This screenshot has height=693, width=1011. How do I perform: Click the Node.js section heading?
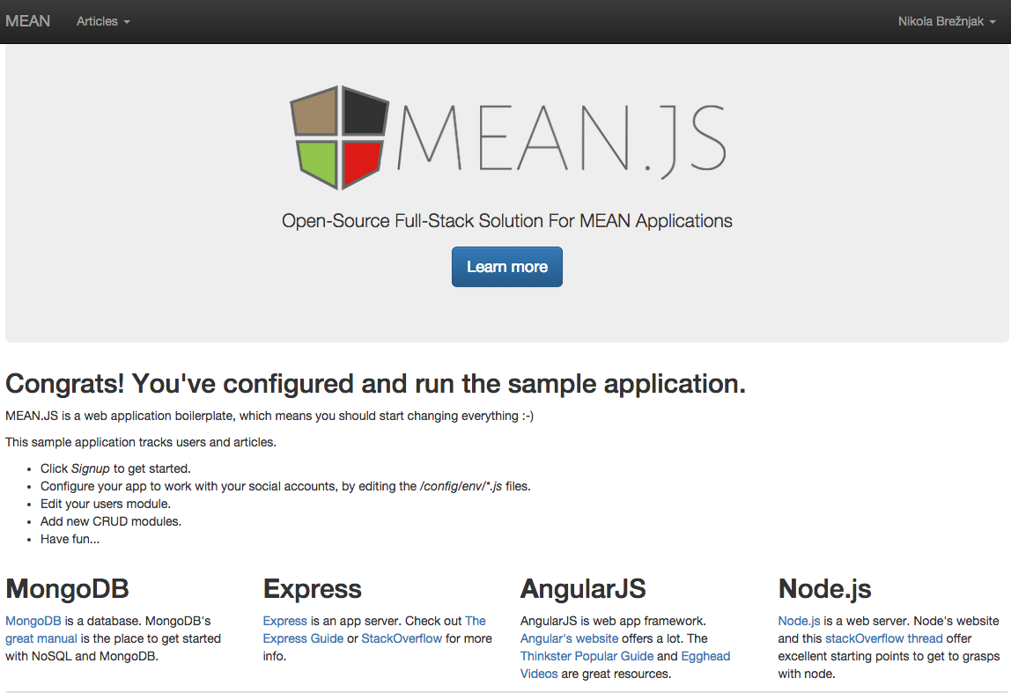(824, 588)
